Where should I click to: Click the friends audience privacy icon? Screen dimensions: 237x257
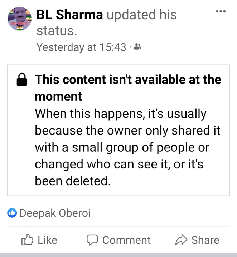(137, 46)
